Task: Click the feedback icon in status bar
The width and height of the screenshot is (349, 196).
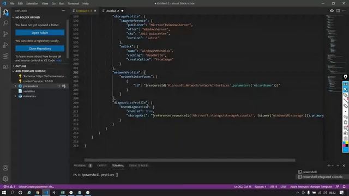Action: click(338, 187)
